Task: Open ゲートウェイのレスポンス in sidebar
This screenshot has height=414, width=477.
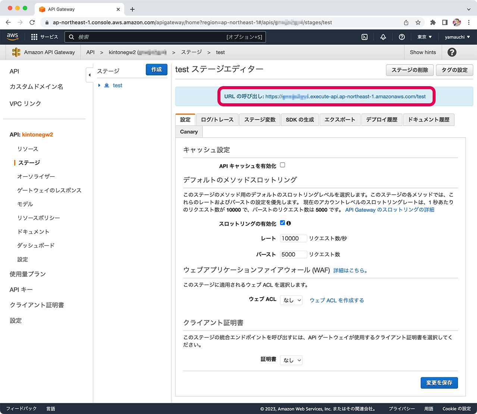Action: click(x=49, y=190)
